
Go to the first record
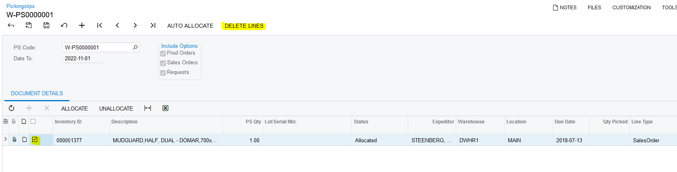click(x=100, y=25)
